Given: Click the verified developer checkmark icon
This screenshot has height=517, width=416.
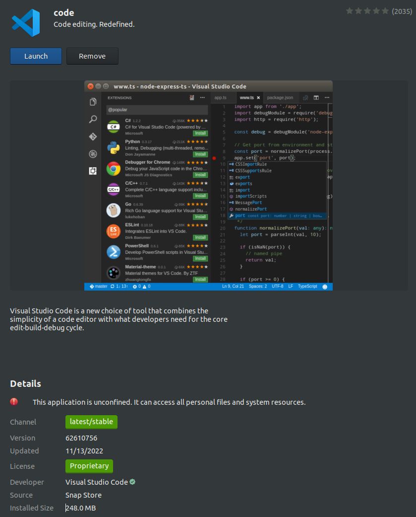Looking at the screenshot, I should 132,482.
